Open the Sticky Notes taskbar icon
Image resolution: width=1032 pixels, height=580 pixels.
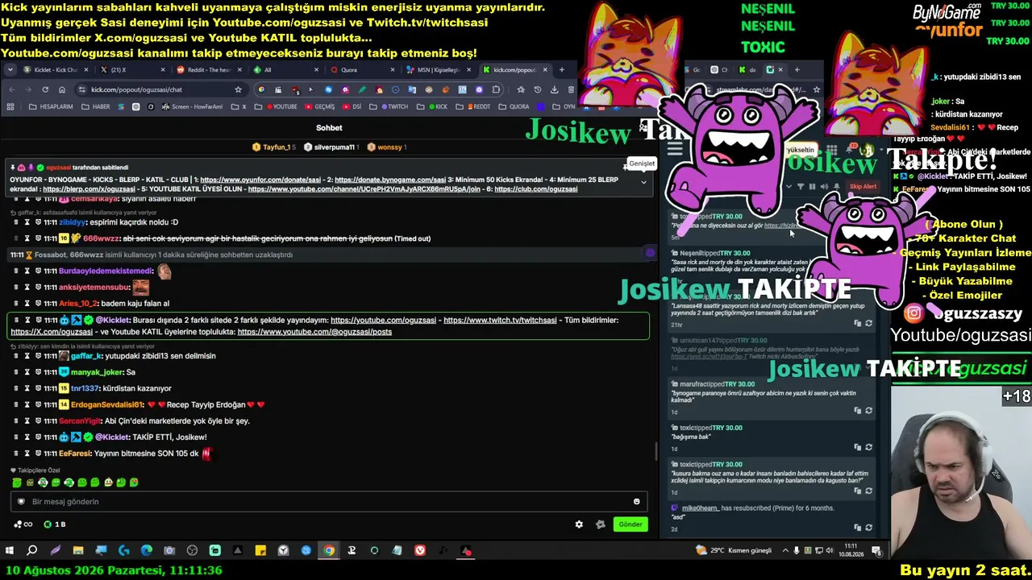[x=260, y=551]
